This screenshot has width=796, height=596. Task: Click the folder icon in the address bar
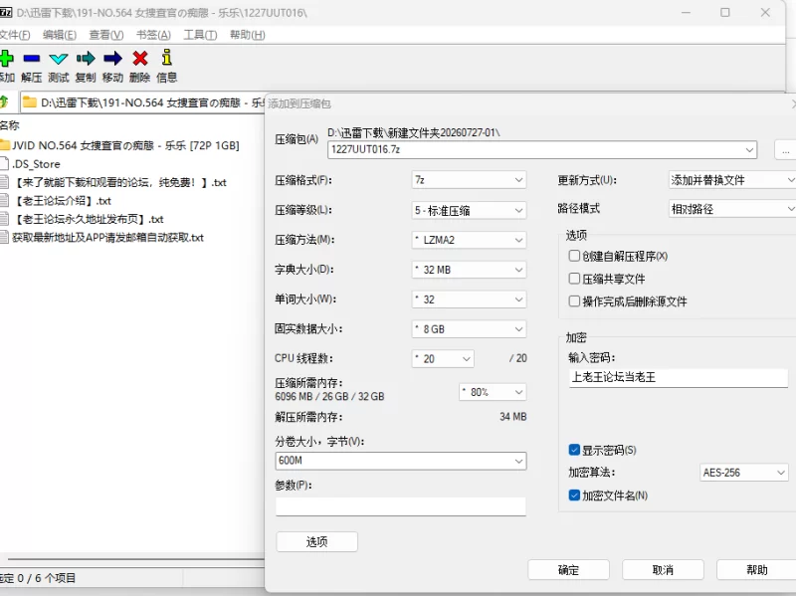click(30, 102)
